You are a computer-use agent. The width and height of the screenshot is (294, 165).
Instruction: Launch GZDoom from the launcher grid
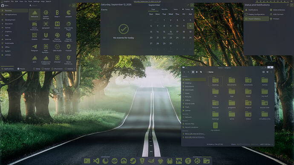[46, 37]
